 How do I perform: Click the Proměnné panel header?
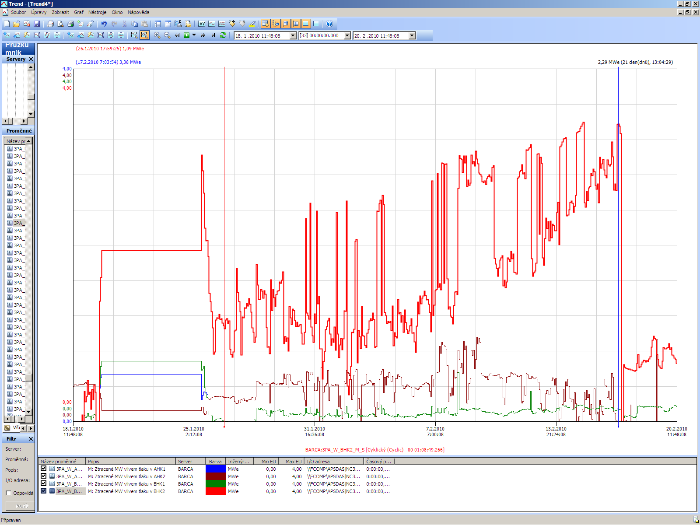click(x=18, y=131)
